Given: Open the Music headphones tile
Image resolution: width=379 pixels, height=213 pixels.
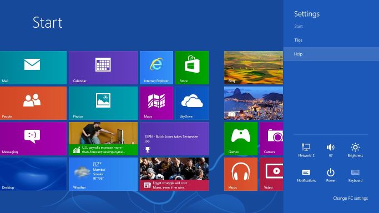Looking at the screenshot, I should tap(241, 174).
